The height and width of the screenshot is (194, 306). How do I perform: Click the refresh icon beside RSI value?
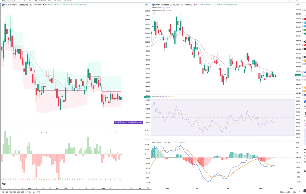click(x=163, y=96)
